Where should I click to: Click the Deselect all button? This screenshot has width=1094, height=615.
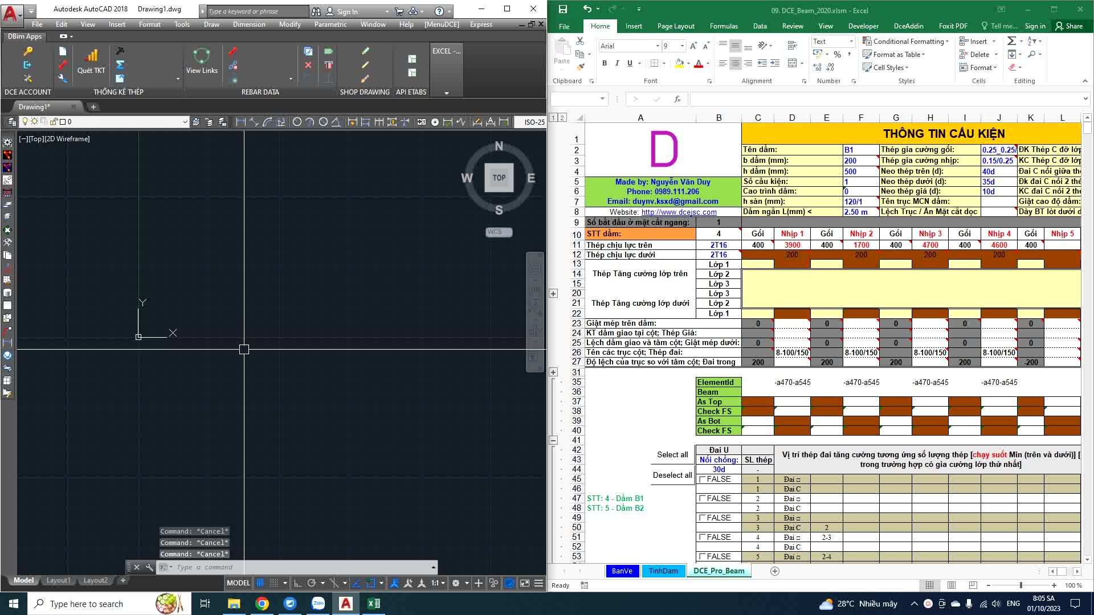point(672,475)
